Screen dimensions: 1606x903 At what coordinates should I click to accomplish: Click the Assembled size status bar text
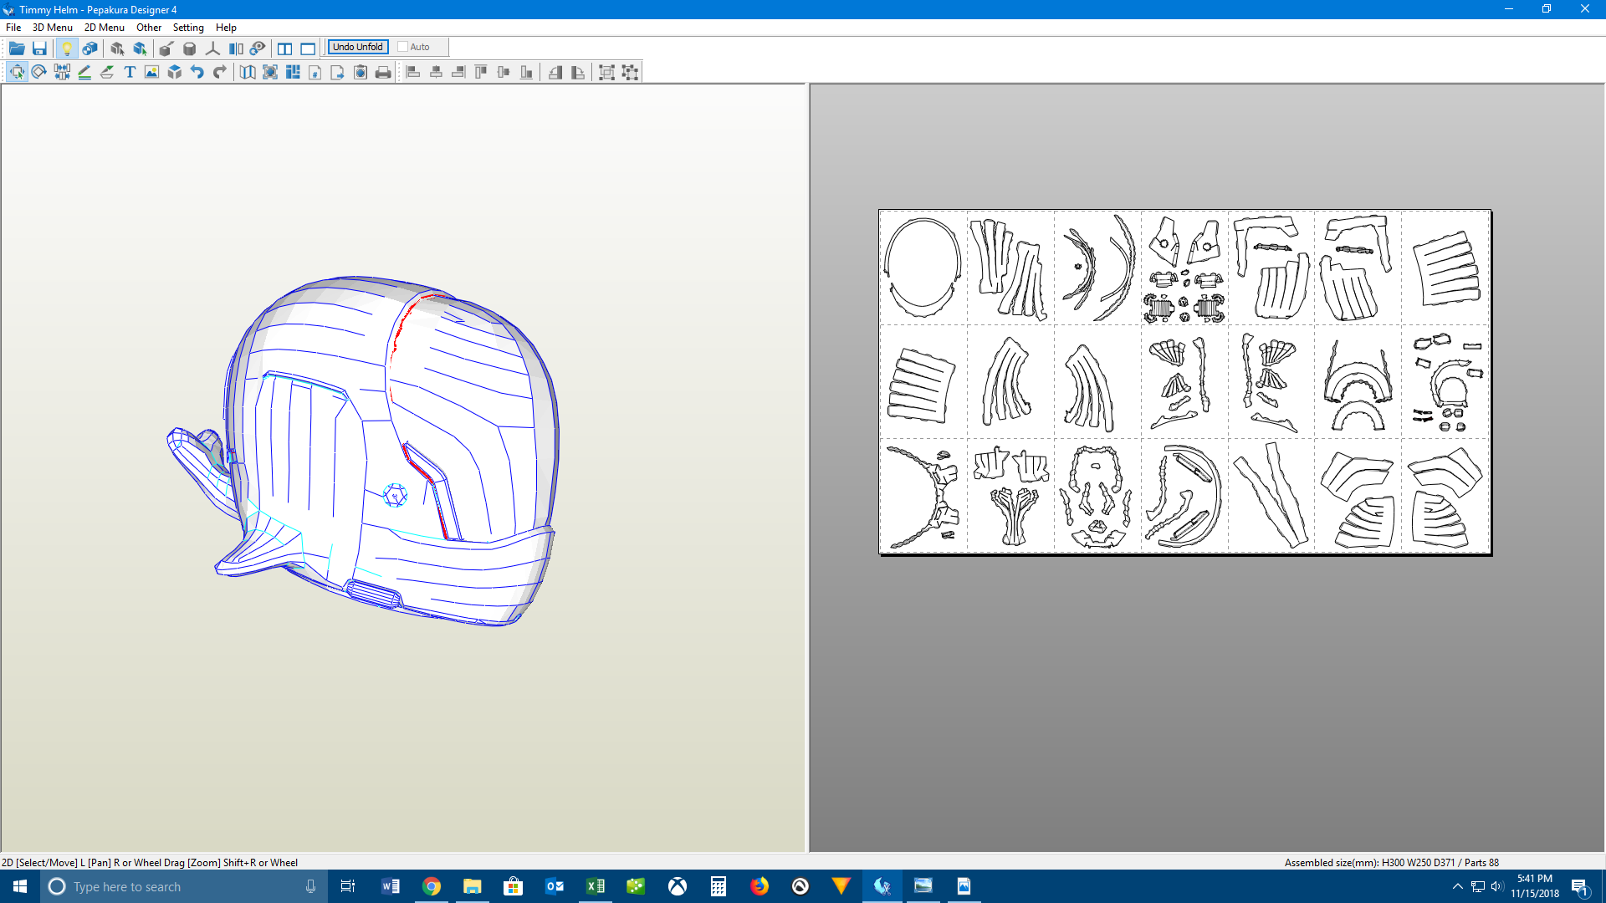click(1392, 862)
